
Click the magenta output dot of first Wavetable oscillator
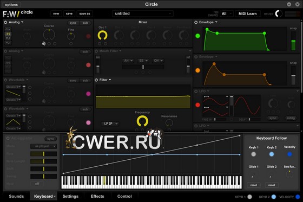click(88, 94)
